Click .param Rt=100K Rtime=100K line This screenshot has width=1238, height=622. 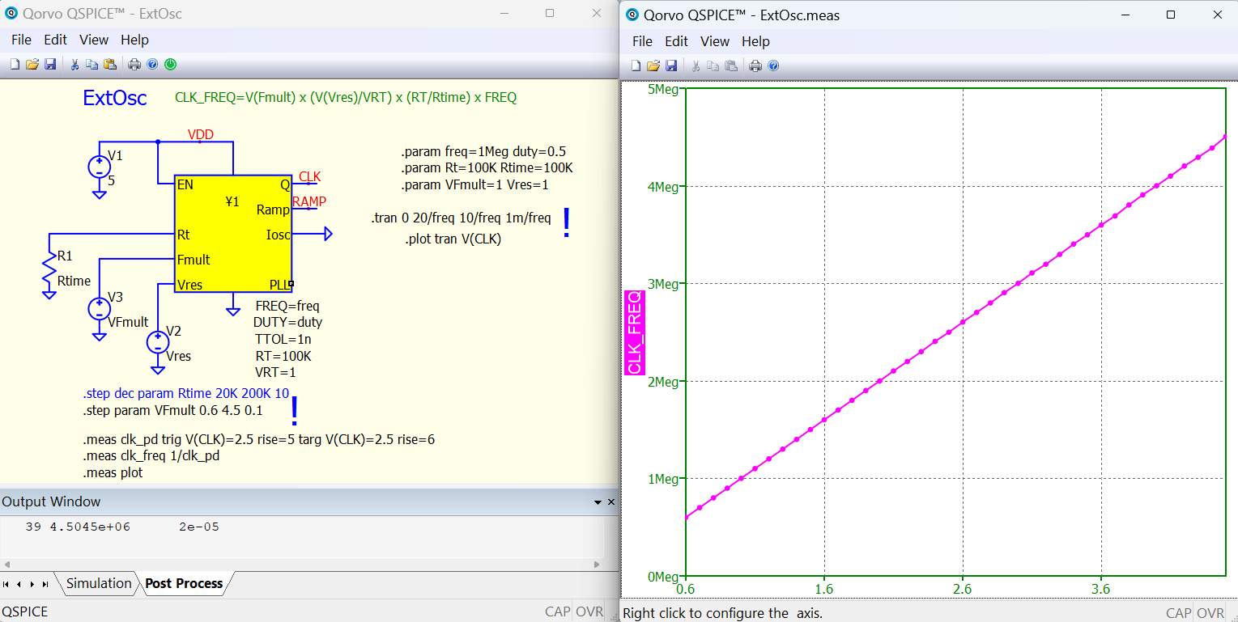pyautogui.click(x=487, y=168)
